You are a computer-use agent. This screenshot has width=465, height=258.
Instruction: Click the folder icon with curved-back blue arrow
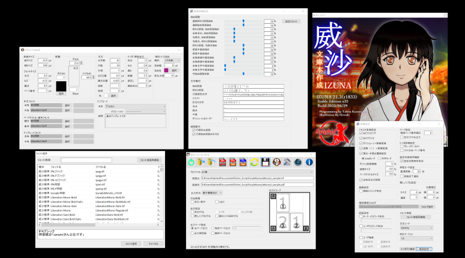[x=212, y=162]
